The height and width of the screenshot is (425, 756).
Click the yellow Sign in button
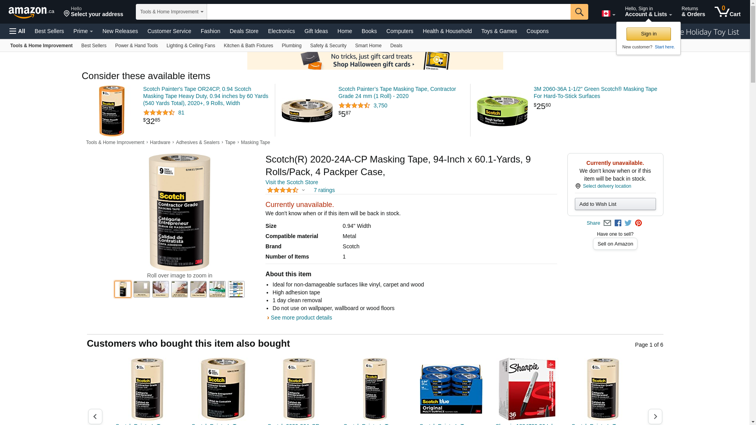pos(649,34)
